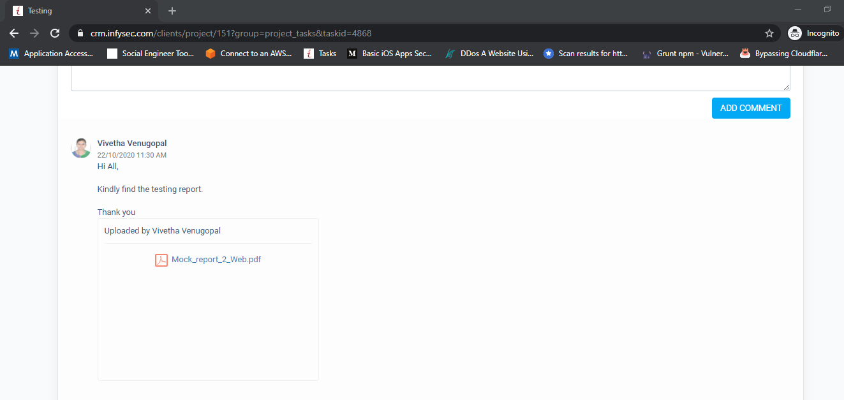Open the Application Access bookmark

[52, 54]
